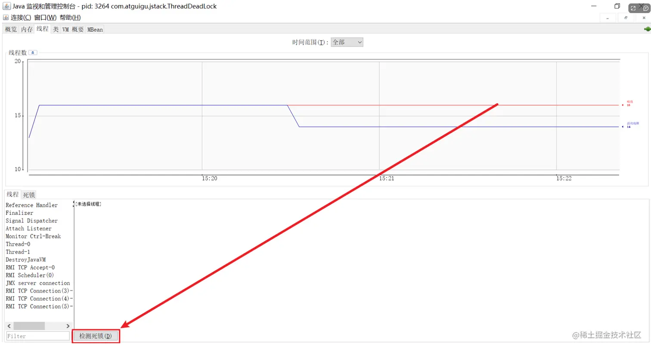651x349 pixels.
Task: Minimize the main JConsole window
Action: point(594,6)
